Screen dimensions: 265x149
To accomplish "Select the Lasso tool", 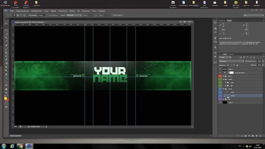I will [6, 31].
